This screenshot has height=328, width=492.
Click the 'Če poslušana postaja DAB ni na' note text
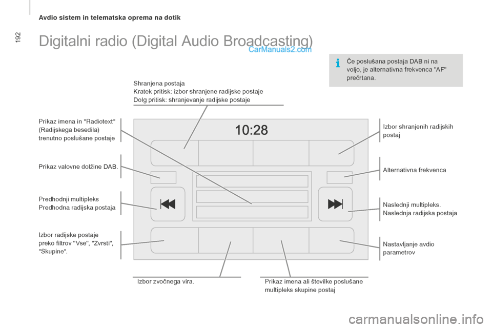(x=392, y=61)
